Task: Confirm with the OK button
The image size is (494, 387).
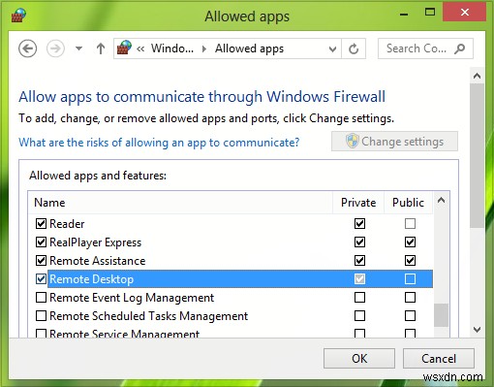Action: pos(359,358)
